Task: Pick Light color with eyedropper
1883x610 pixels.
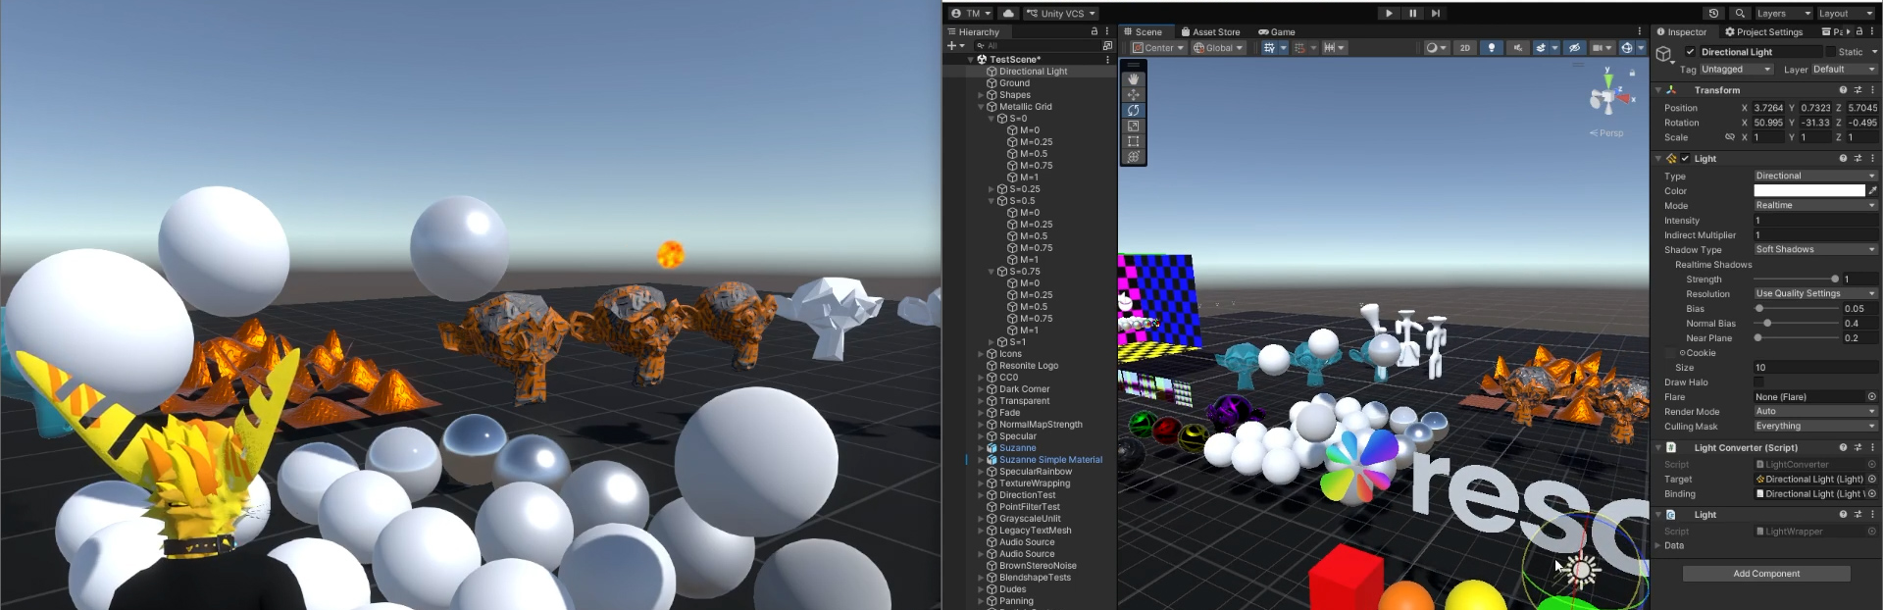Action: 1872,190
